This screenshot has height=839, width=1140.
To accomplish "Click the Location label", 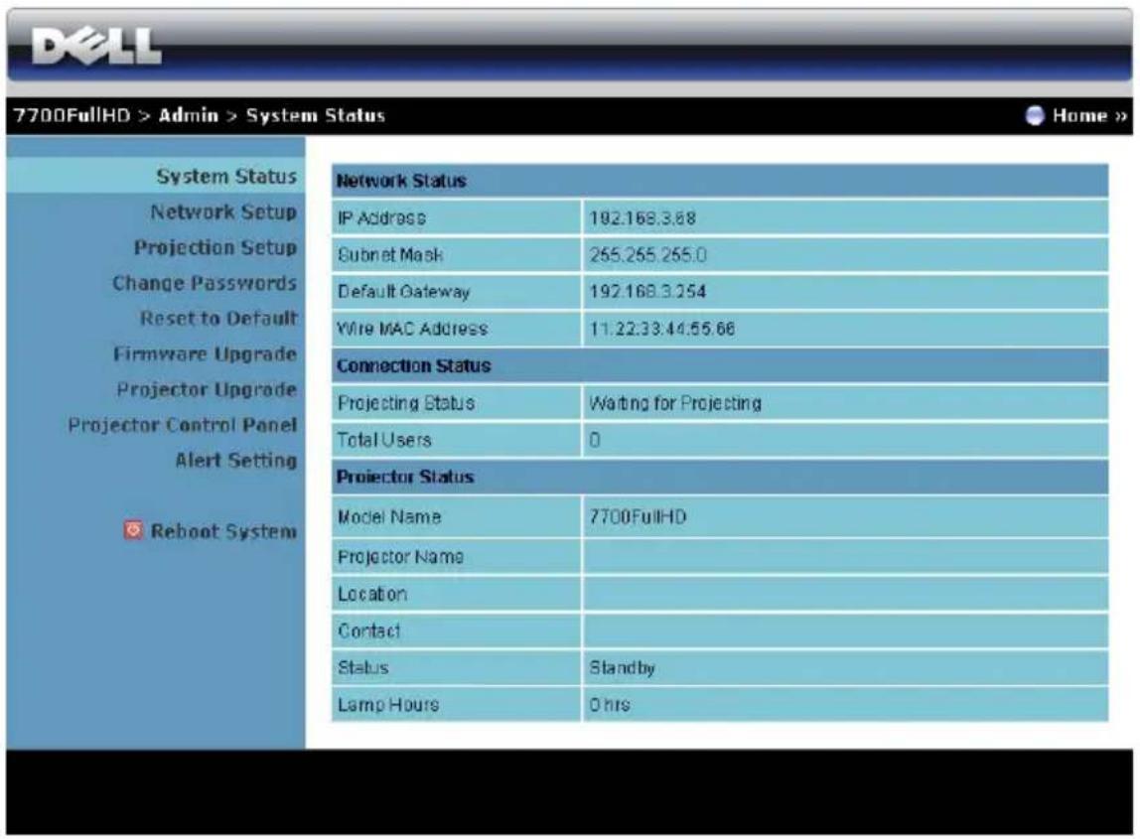I will (372, 594).
